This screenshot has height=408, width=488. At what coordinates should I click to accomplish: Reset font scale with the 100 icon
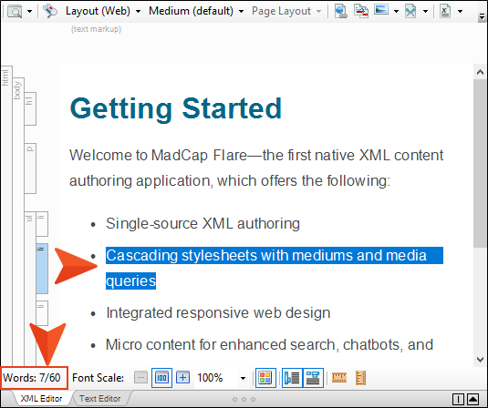[x=161, y=378]
